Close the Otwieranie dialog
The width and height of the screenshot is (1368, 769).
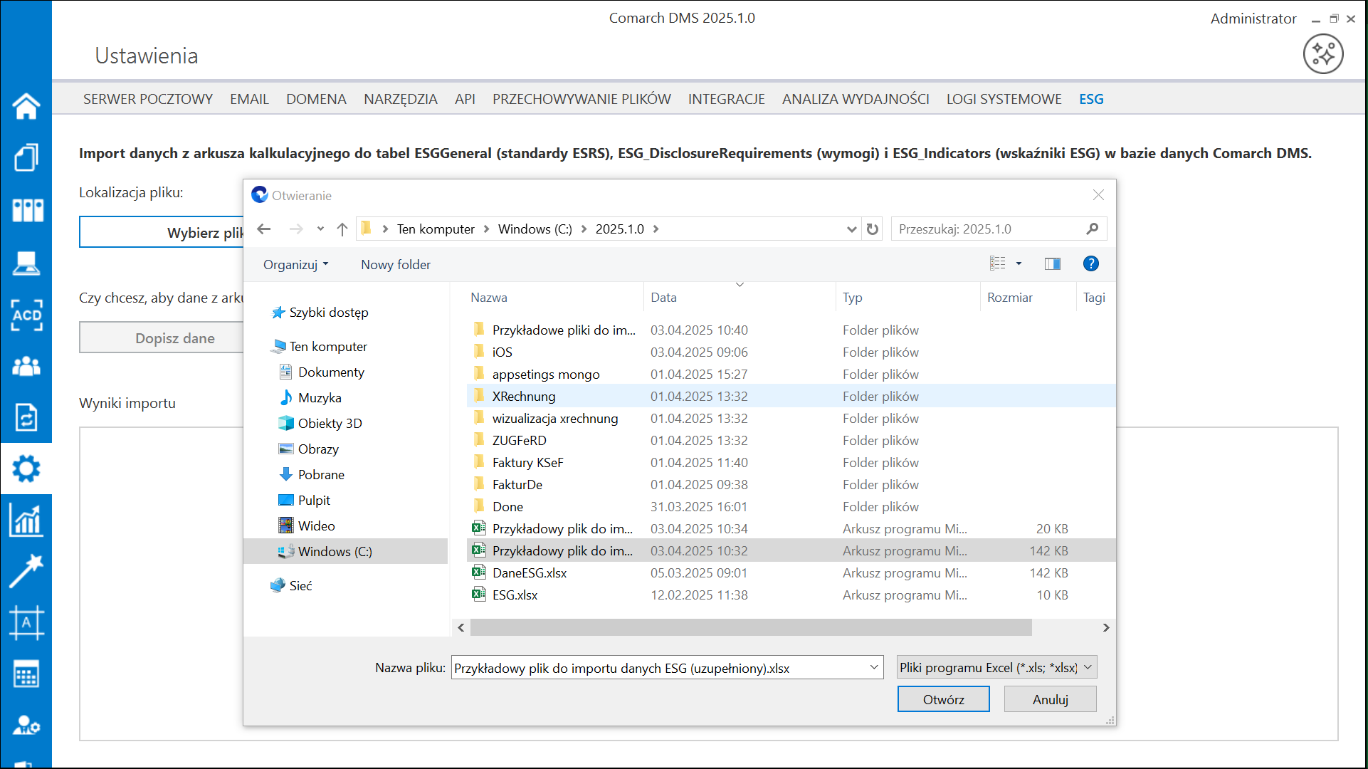[1098, 195]
